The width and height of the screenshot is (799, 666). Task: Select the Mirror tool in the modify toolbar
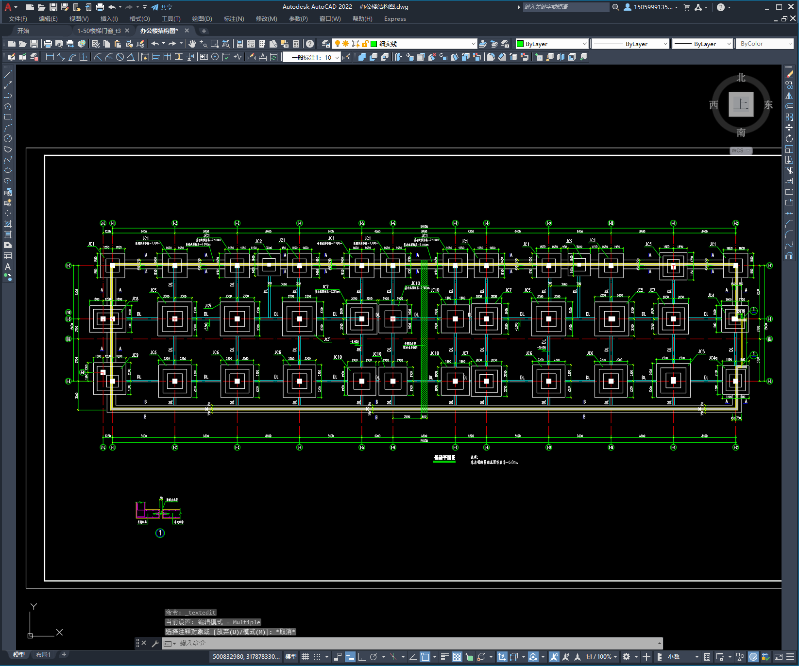pyautogui.click(x=789, y=96)
